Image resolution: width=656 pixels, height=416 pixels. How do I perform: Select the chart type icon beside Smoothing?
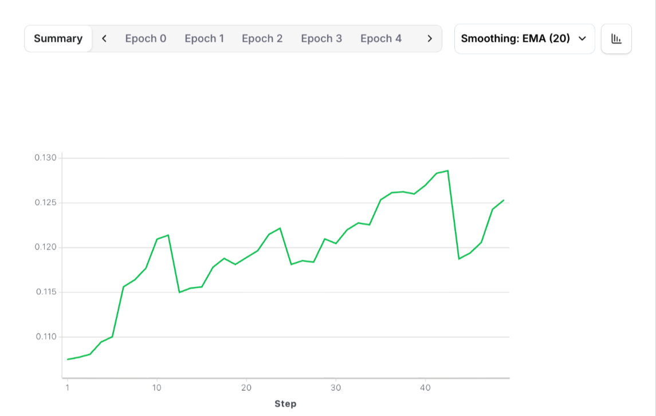(616, 38)
